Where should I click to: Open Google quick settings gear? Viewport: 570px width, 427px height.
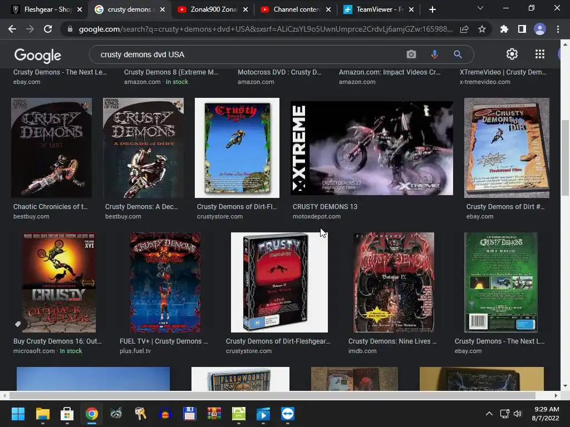click(512, 54)
